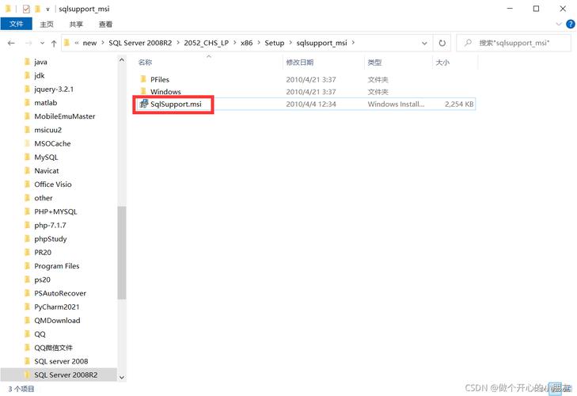This screenshot has width=577, height=396.
Task: Select PSAutoRecover folder in navigation pane
Action: (x=60, y=294)
